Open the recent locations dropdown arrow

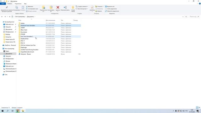click(8, 17)
